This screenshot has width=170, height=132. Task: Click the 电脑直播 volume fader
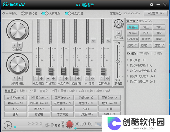38,71
